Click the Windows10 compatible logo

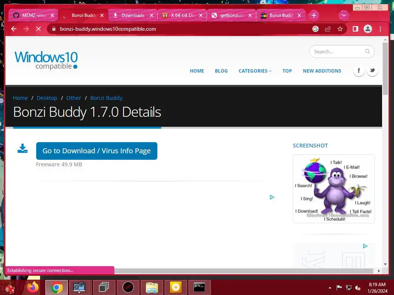click(46, 60)
